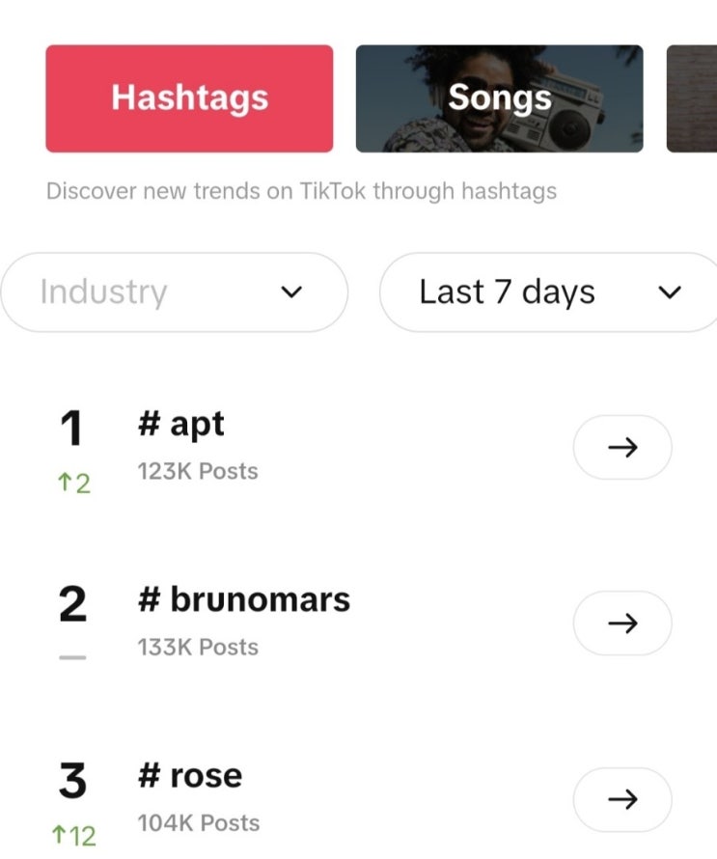Open the Industry filter dropdown
This screenshot has width=717, height=859.
174,291
